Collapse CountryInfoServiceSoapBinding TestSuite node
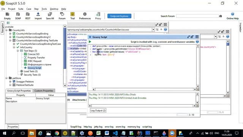This screenshot has height=137, width=243. (10, 40)
